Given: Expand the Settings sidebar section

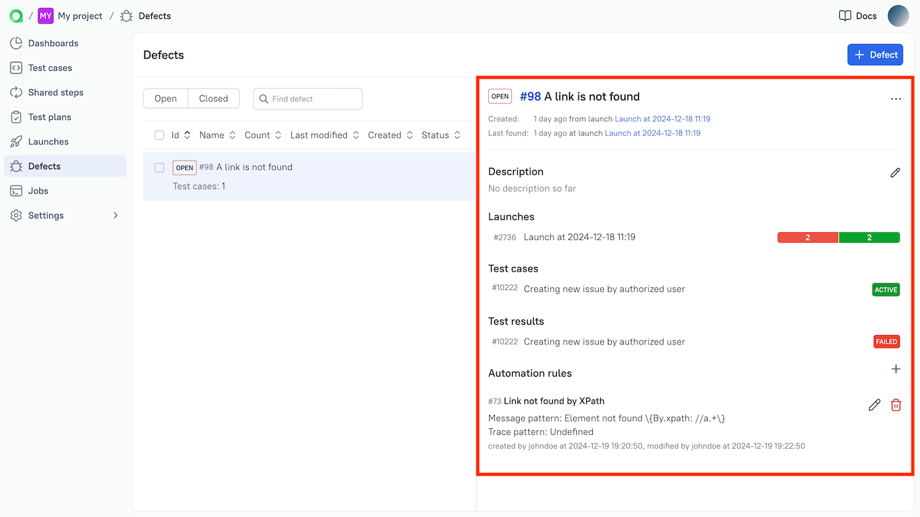Looking at the screenshot, I should click(116, 215).
